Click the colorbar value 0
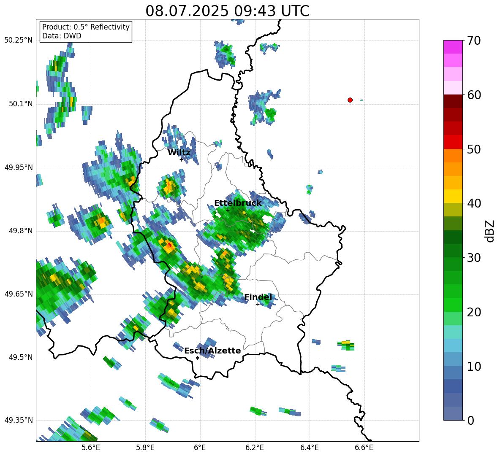The width and height of the screenshot is (500, 456). (470, 420)
